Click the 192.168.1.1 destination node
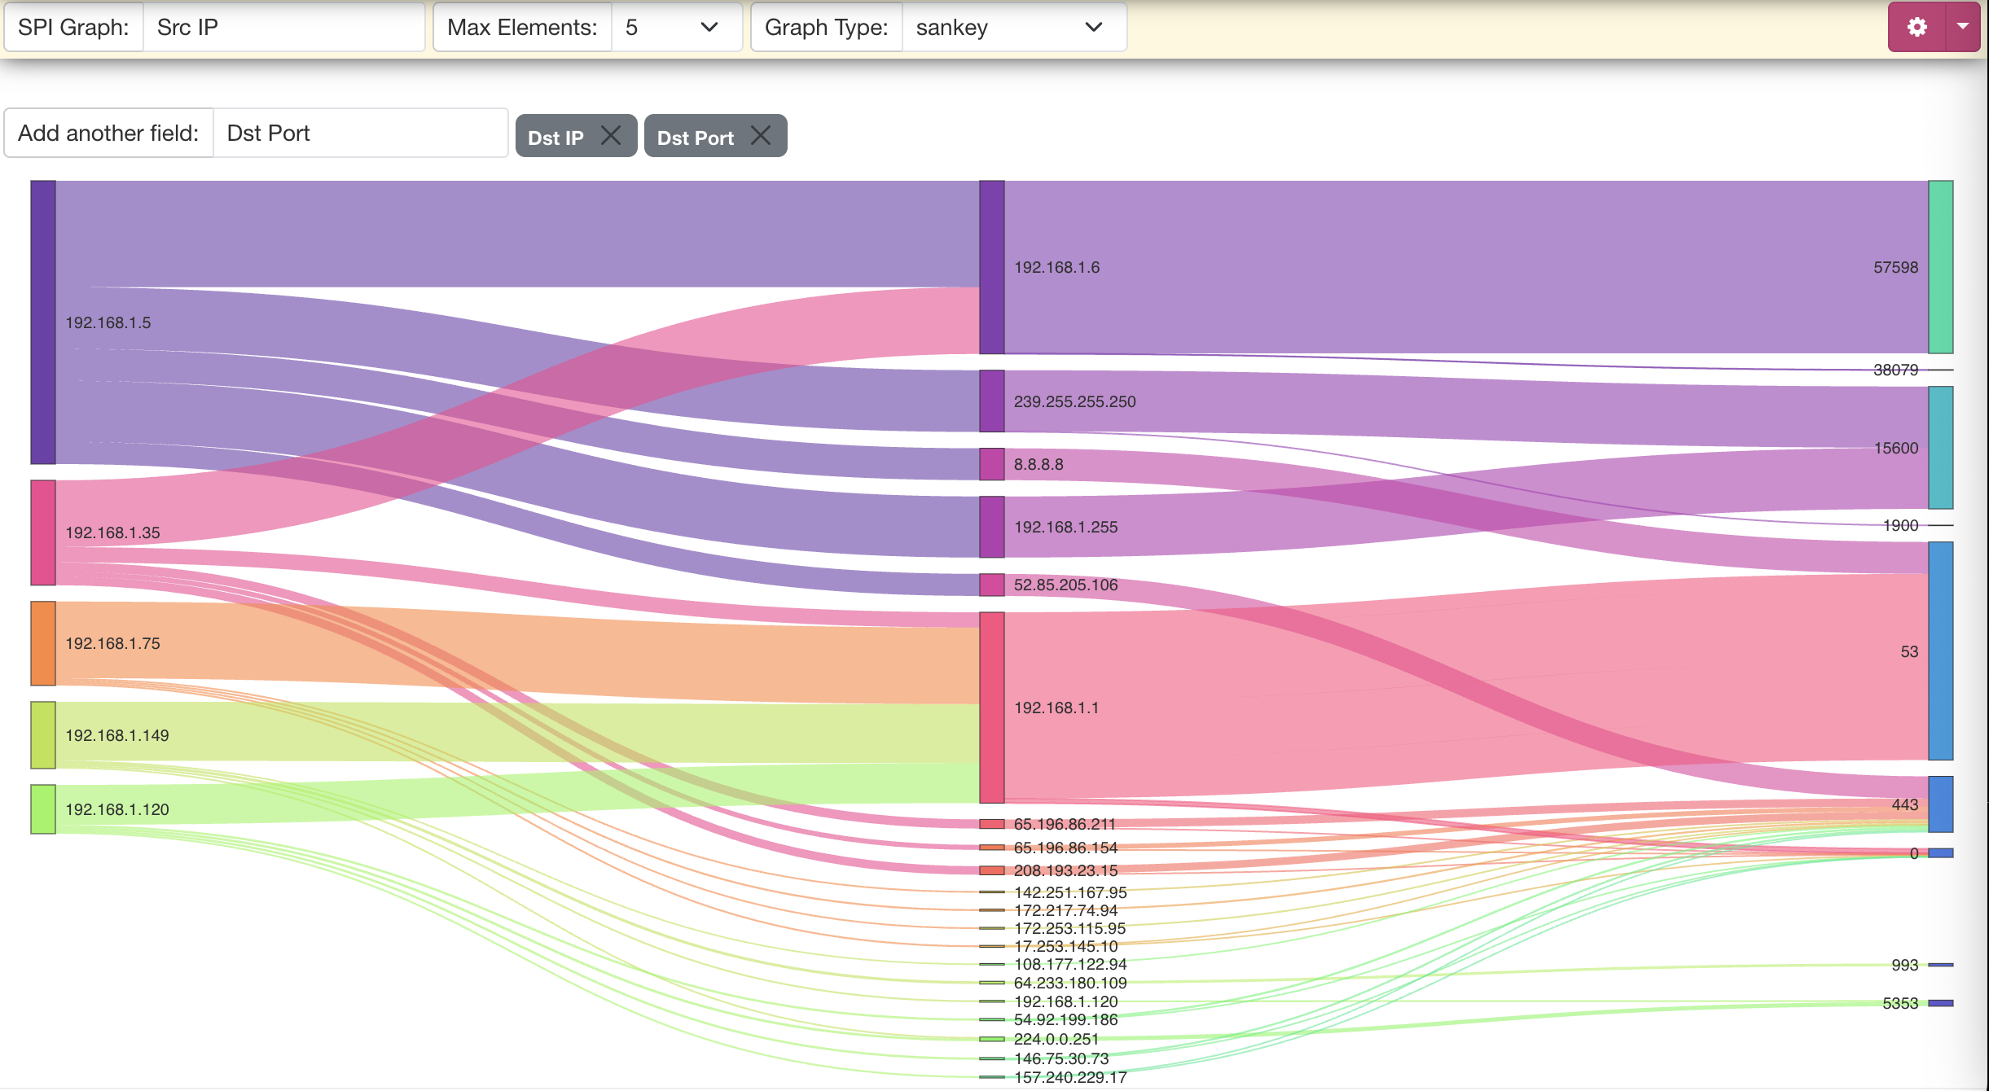Viewport: 1989px width, 1091px height. pyautogui.click(x=991, y=708)
